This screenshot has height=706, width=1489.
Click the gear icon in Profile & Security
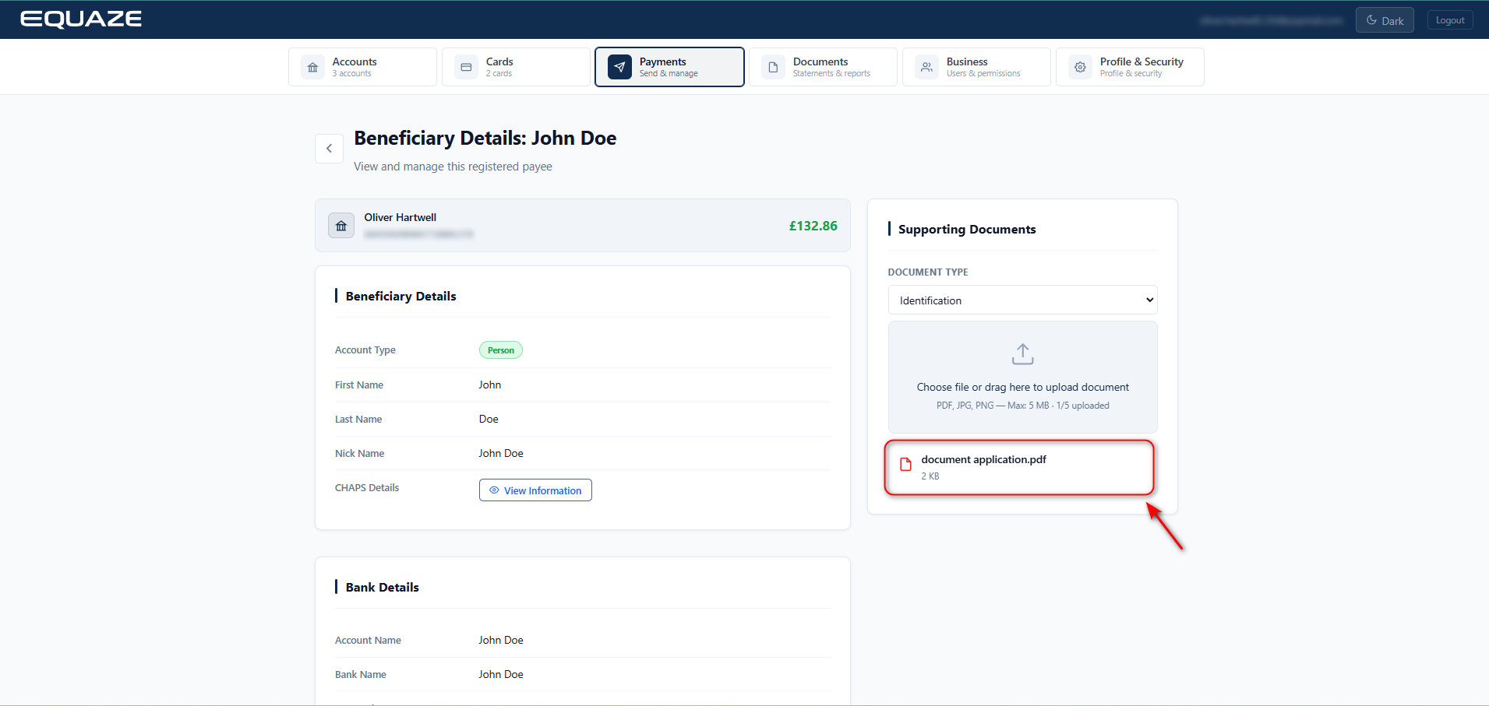pos(1080,67)
